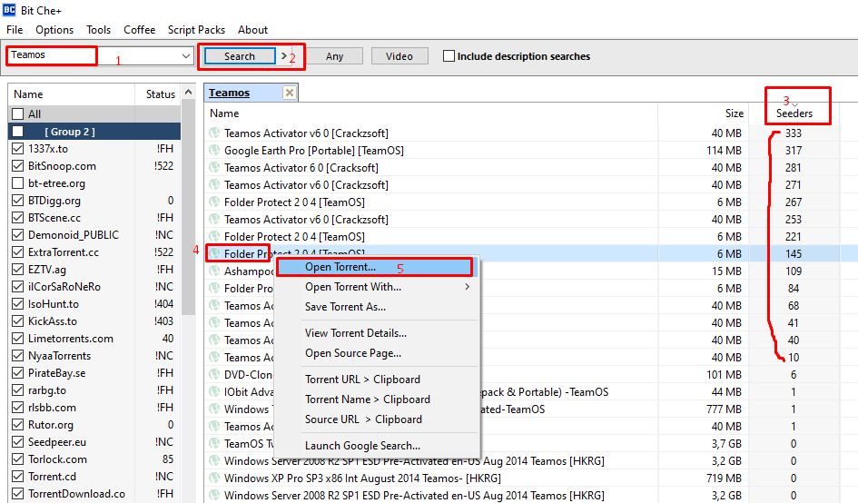Screen dimensions: 858x503
Task: Copy Torrent Name to Clipboard
Action: (377, 399)
